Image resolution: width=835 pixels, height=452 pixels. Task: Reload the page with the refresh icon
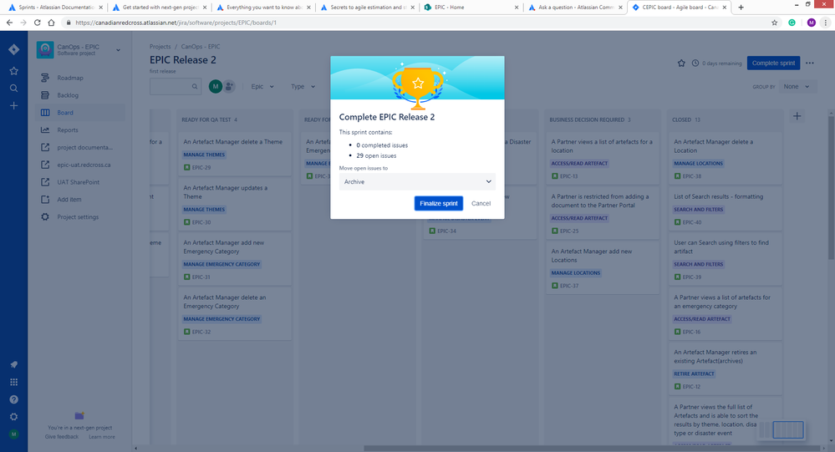(38, 23)
